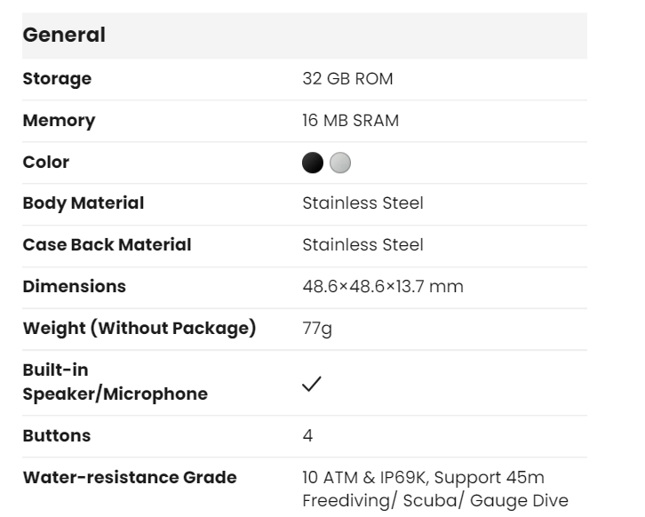Select the 48.6×48.6×13.7 mm dimensions value
645x517 pixels.
382,287
